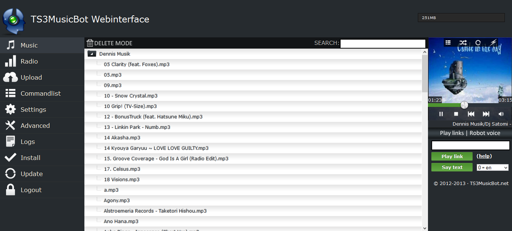
Task: Stop playback with the stop icon
Action: click(x=456, y=114)
